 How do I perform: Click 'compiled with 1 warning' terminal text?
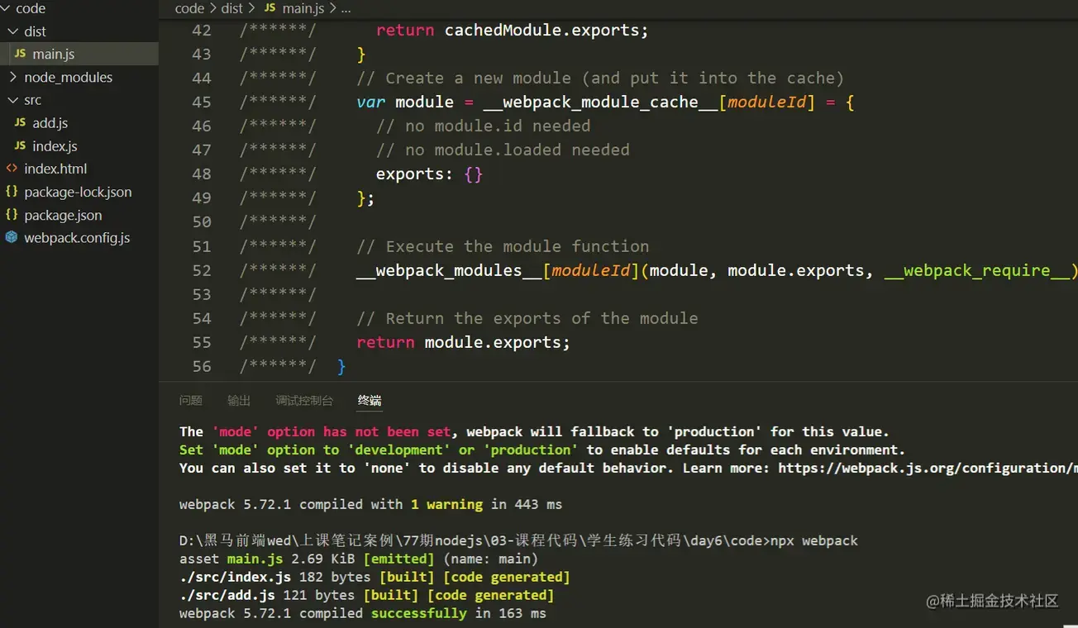coord(391,504)
